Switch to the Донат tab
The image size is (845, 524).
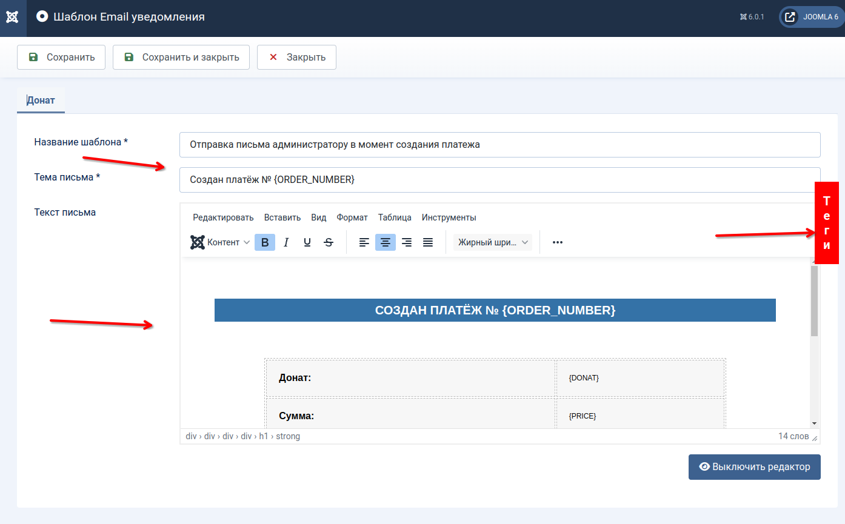pos(41,101)
